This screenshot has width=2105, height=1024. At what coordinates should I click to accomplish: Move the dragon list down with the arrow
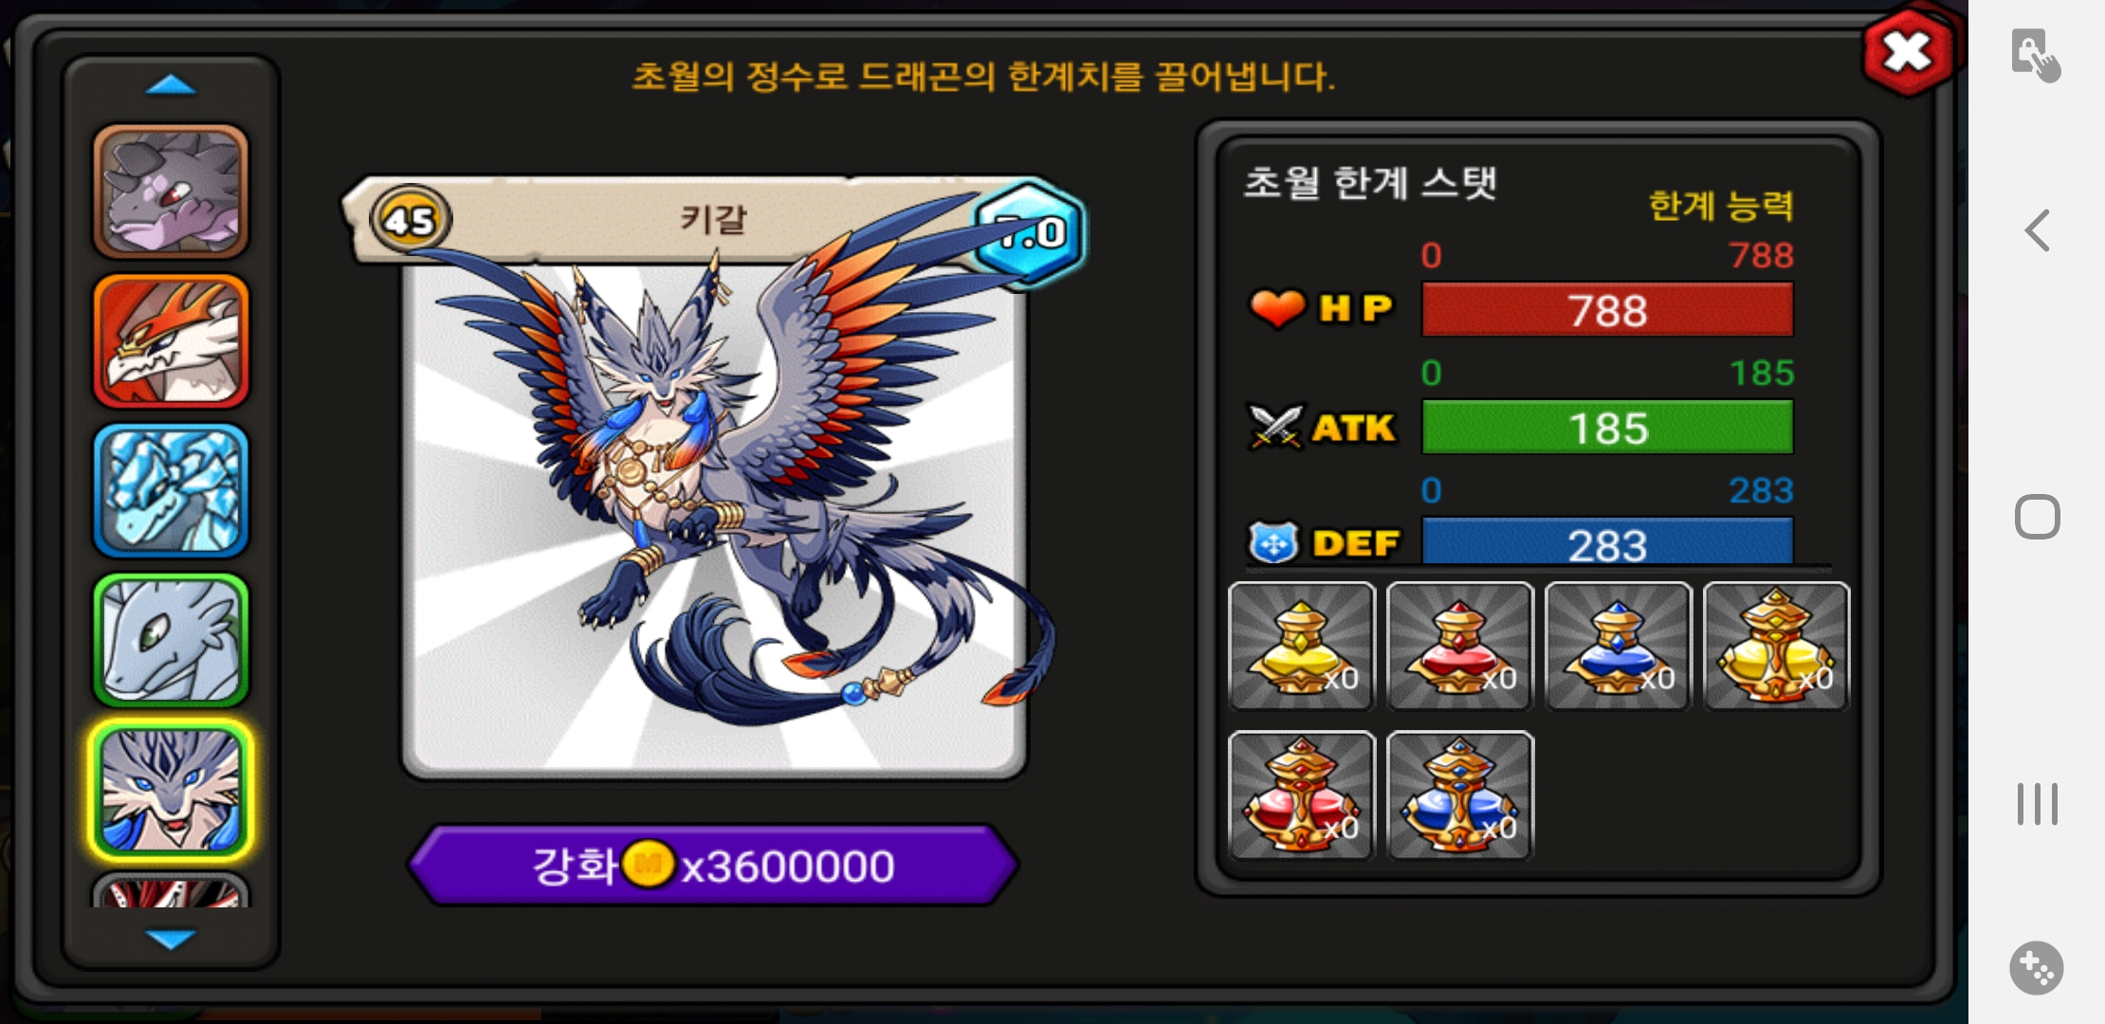pos(171,939)
